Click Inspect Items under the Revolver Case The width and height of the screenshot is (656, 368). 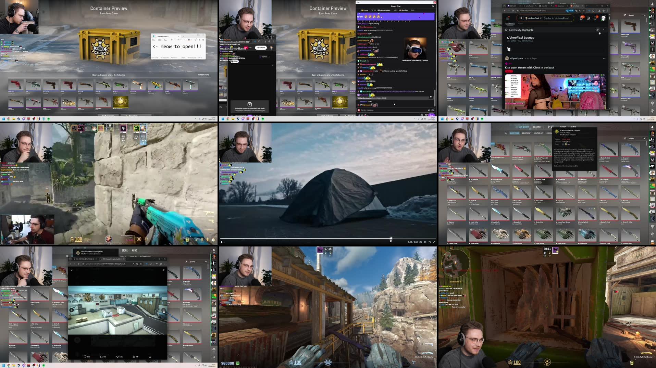point(203,75)
